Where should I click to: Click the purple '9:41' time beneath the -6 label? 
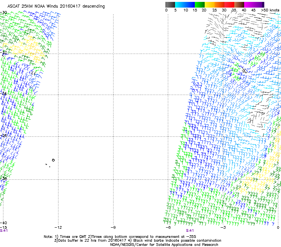tap(190, 231)
